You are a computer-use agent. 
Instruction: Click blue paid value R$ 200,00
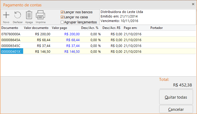click(x=72, y=34)
